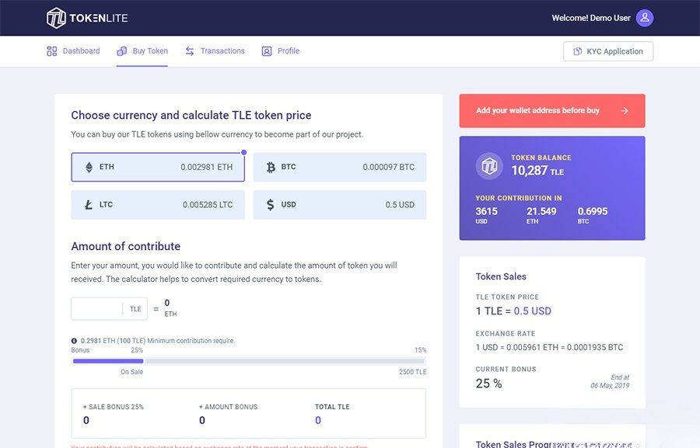
Task: Select BTC as the payment currency
Action: point(340,166)
